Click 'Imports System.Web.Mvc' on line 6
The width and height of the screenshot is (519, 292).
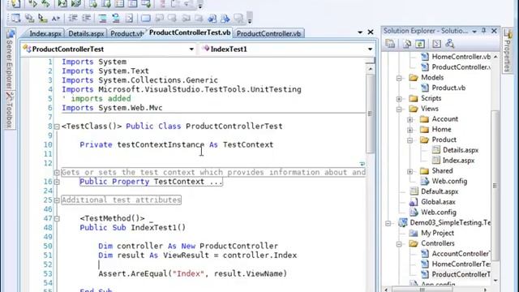tap(112, 108)
